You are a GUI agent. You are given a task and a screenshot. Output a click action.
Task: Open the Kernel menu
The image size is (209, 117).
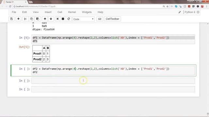72,12
